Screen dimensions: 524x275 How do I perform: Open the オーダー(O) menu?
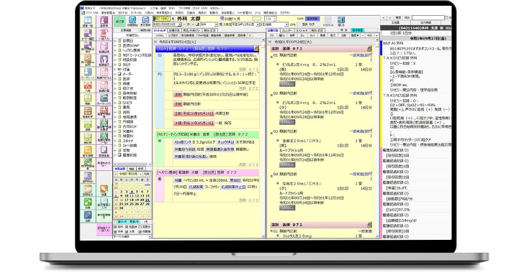[x=136, y=13]
